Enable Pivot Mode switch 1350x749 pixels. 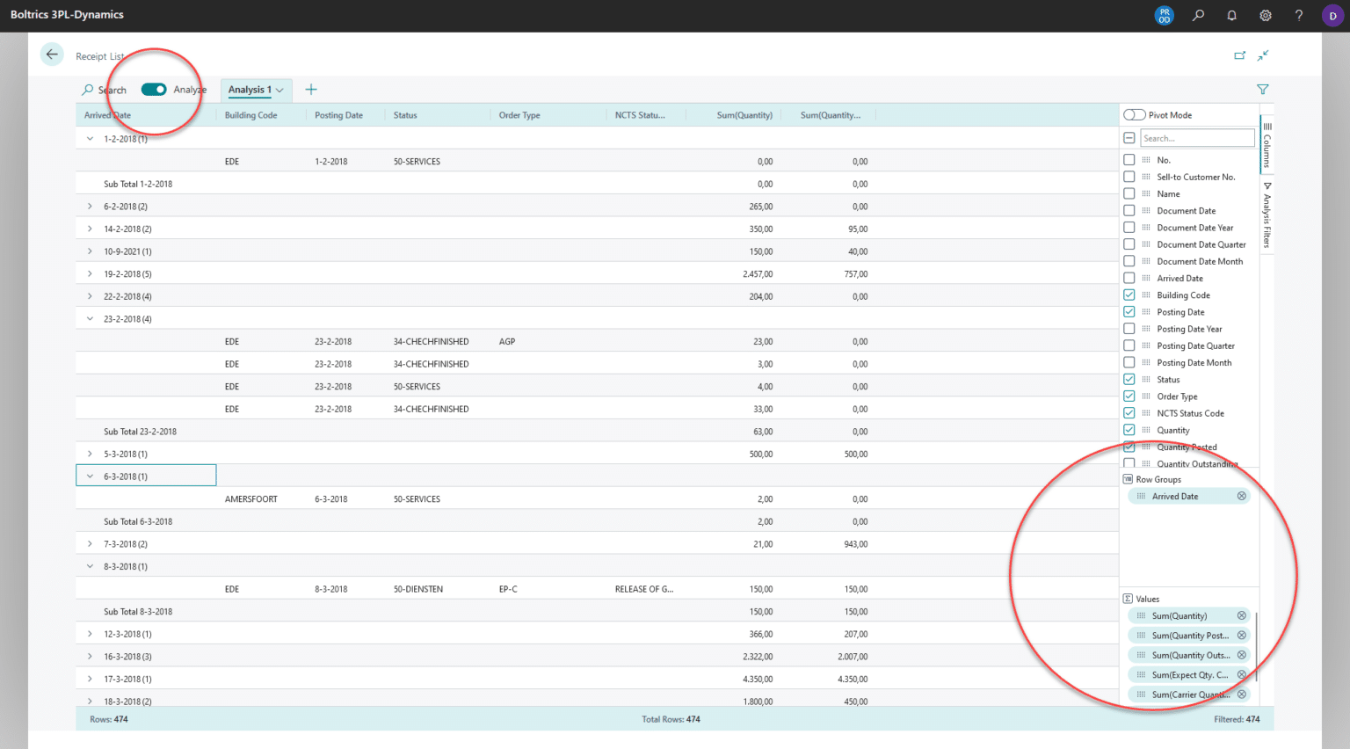[1135, 115]
